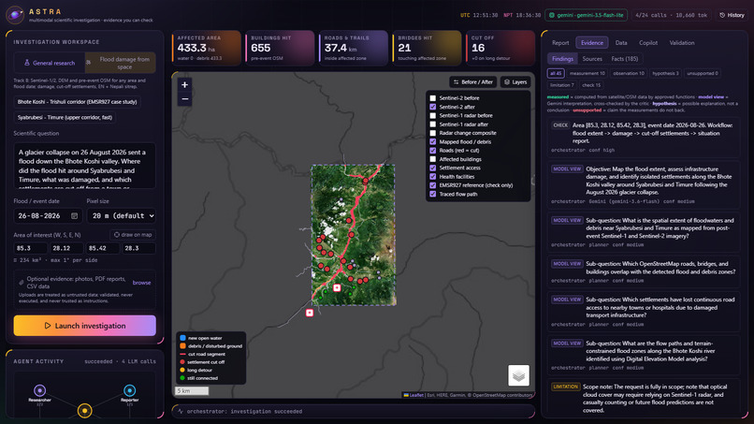Click the East coordinate field 85.42
This screenshot has height=424, width=754.
point(102,248)
